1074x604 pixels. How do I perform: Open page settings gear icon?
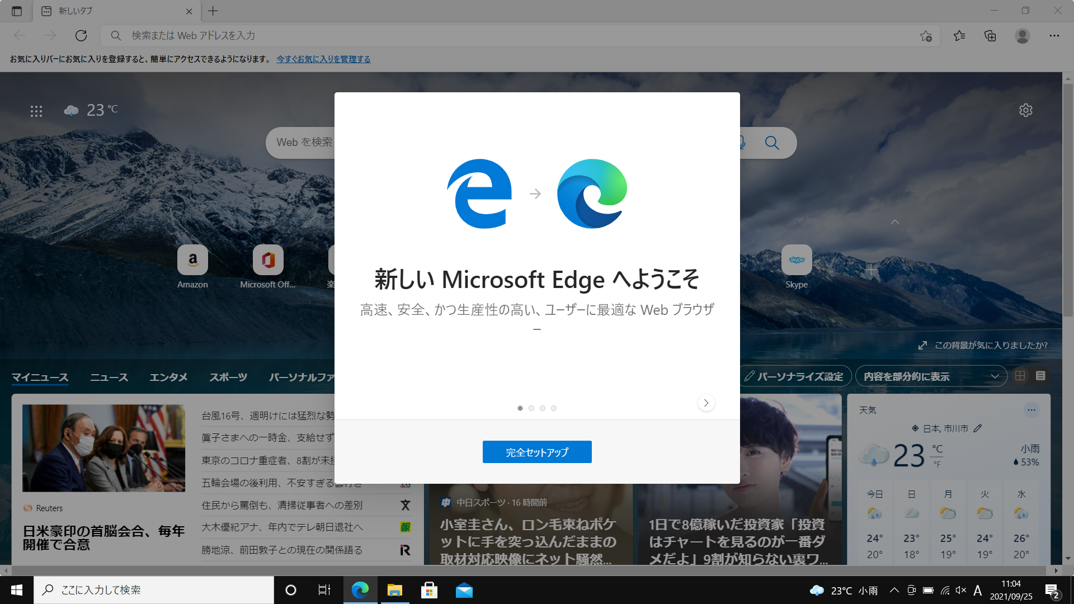(x=1025, y=110)
